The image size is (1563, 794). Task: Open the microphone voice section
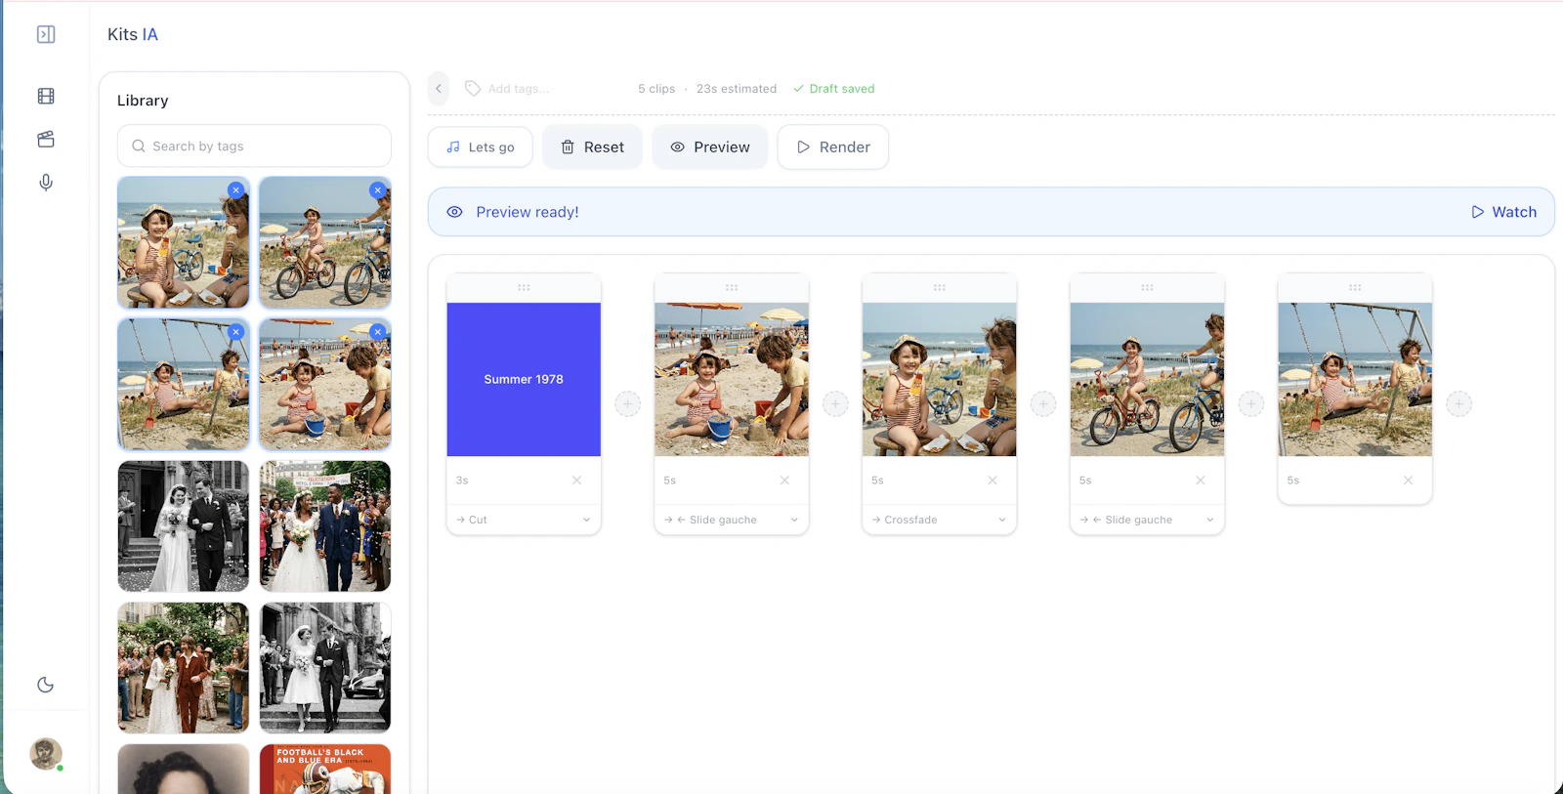[x=46, y=183]
